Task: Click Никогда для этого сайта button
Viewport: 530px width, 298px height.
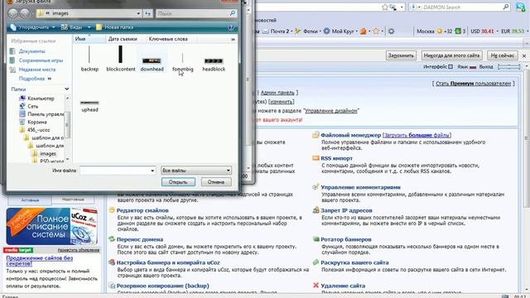Action: 451,55
